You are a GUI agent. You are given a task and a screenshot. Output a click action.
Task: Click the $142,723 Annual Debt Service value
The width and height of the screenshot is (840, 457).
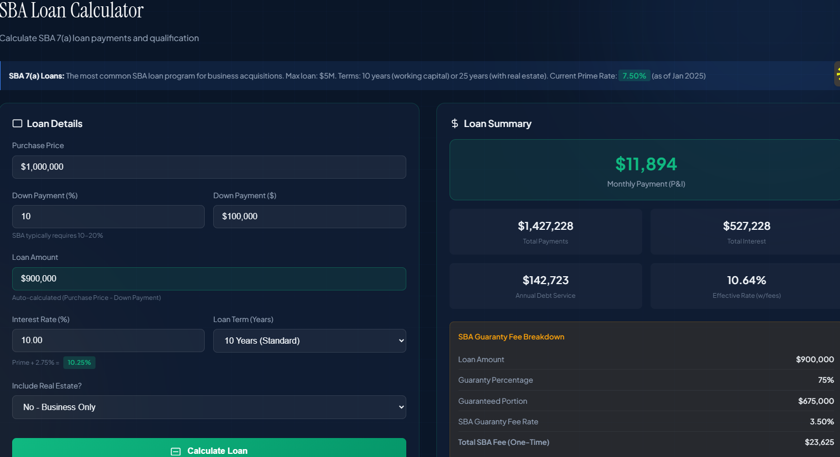(546, 280)
